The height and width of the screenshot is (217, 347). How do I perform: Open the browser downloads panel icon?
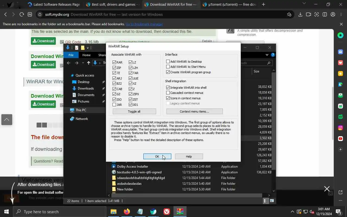[300, 14]
